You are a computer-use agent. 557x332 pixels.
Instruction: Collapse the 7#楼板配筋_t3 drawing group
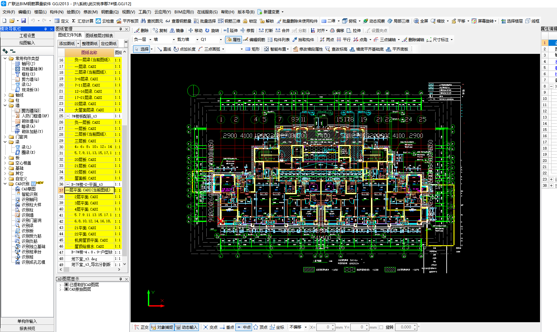(x=68, y=116)
